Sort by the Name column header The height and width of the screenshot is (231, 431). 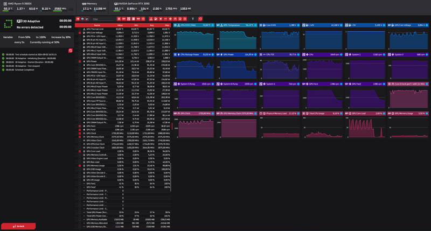tap(97, 25)
